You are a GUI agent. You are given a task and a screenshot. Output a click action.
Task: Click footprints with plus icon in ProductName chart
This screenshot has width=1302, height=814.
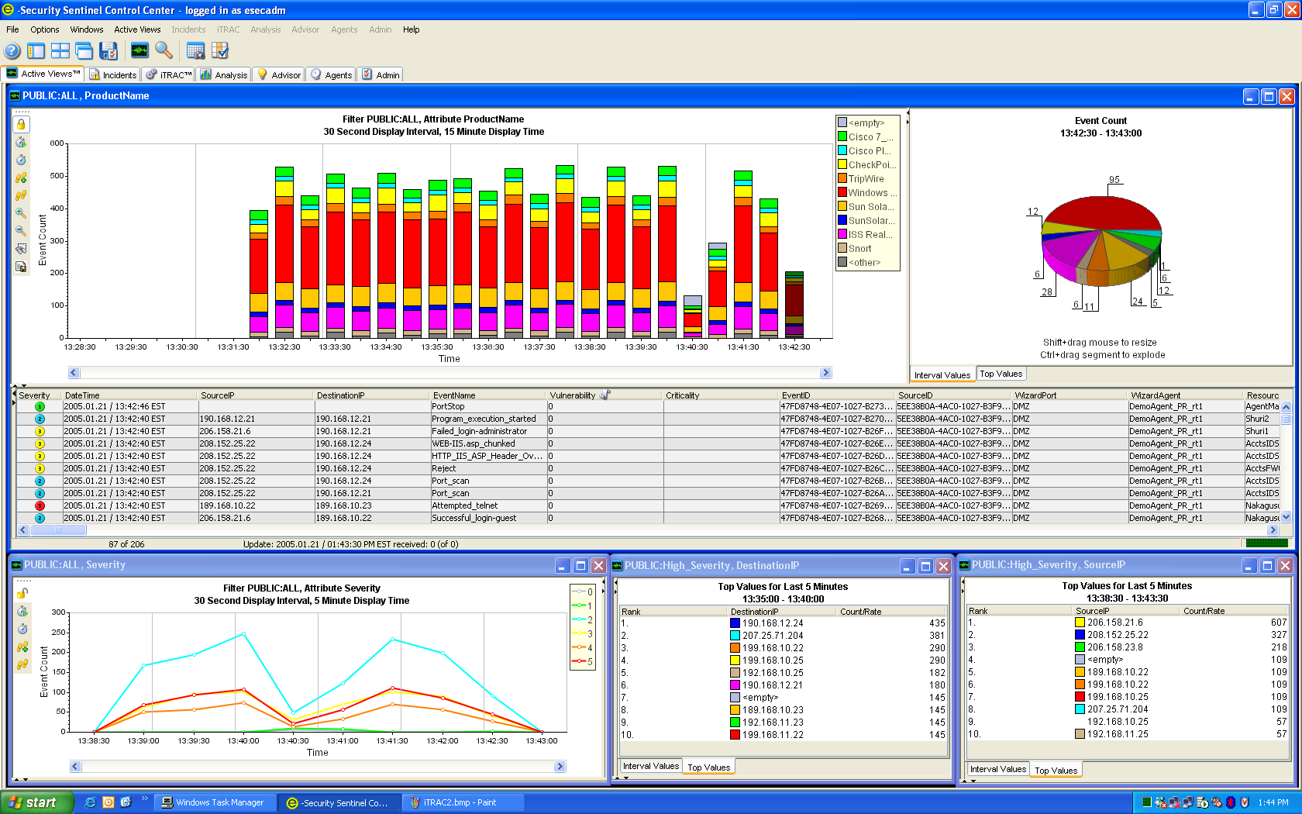pyautogui.click(x=21, y=178)
